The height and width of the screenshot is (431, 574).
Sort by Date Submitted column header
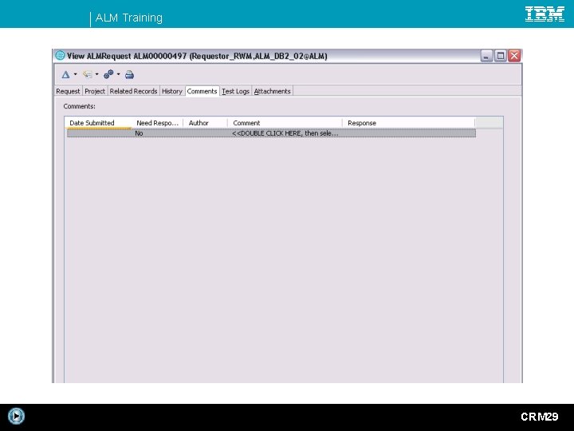[98, 123]
